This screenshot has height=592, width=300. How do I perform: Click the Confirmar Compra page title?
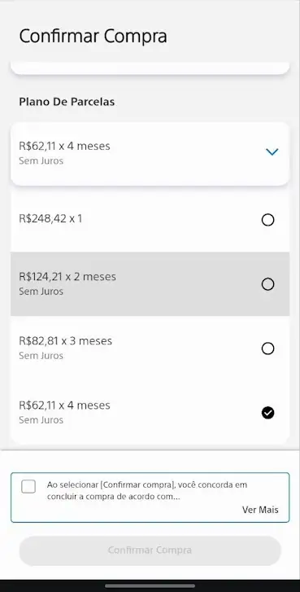point(93,37)
